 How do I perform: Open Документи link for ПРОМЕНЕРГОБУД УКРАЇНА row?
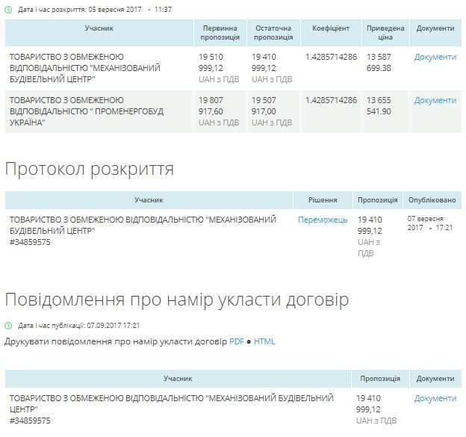435,100
